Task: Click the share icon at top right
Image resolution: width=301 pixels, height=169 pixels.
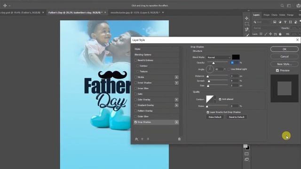Action: 298,6
